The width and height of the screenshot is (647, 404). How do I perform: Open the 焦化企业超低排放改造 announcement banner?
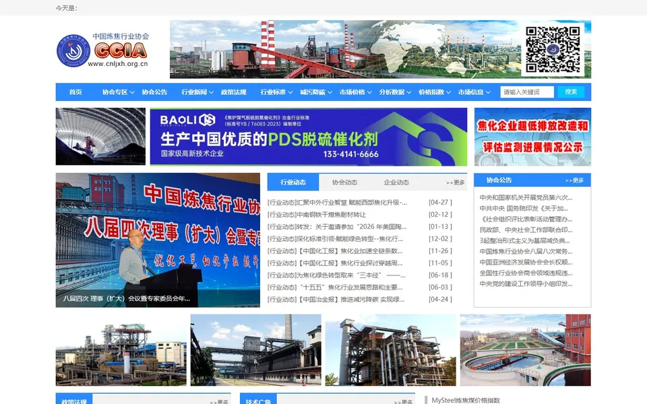tap(532, 137)
